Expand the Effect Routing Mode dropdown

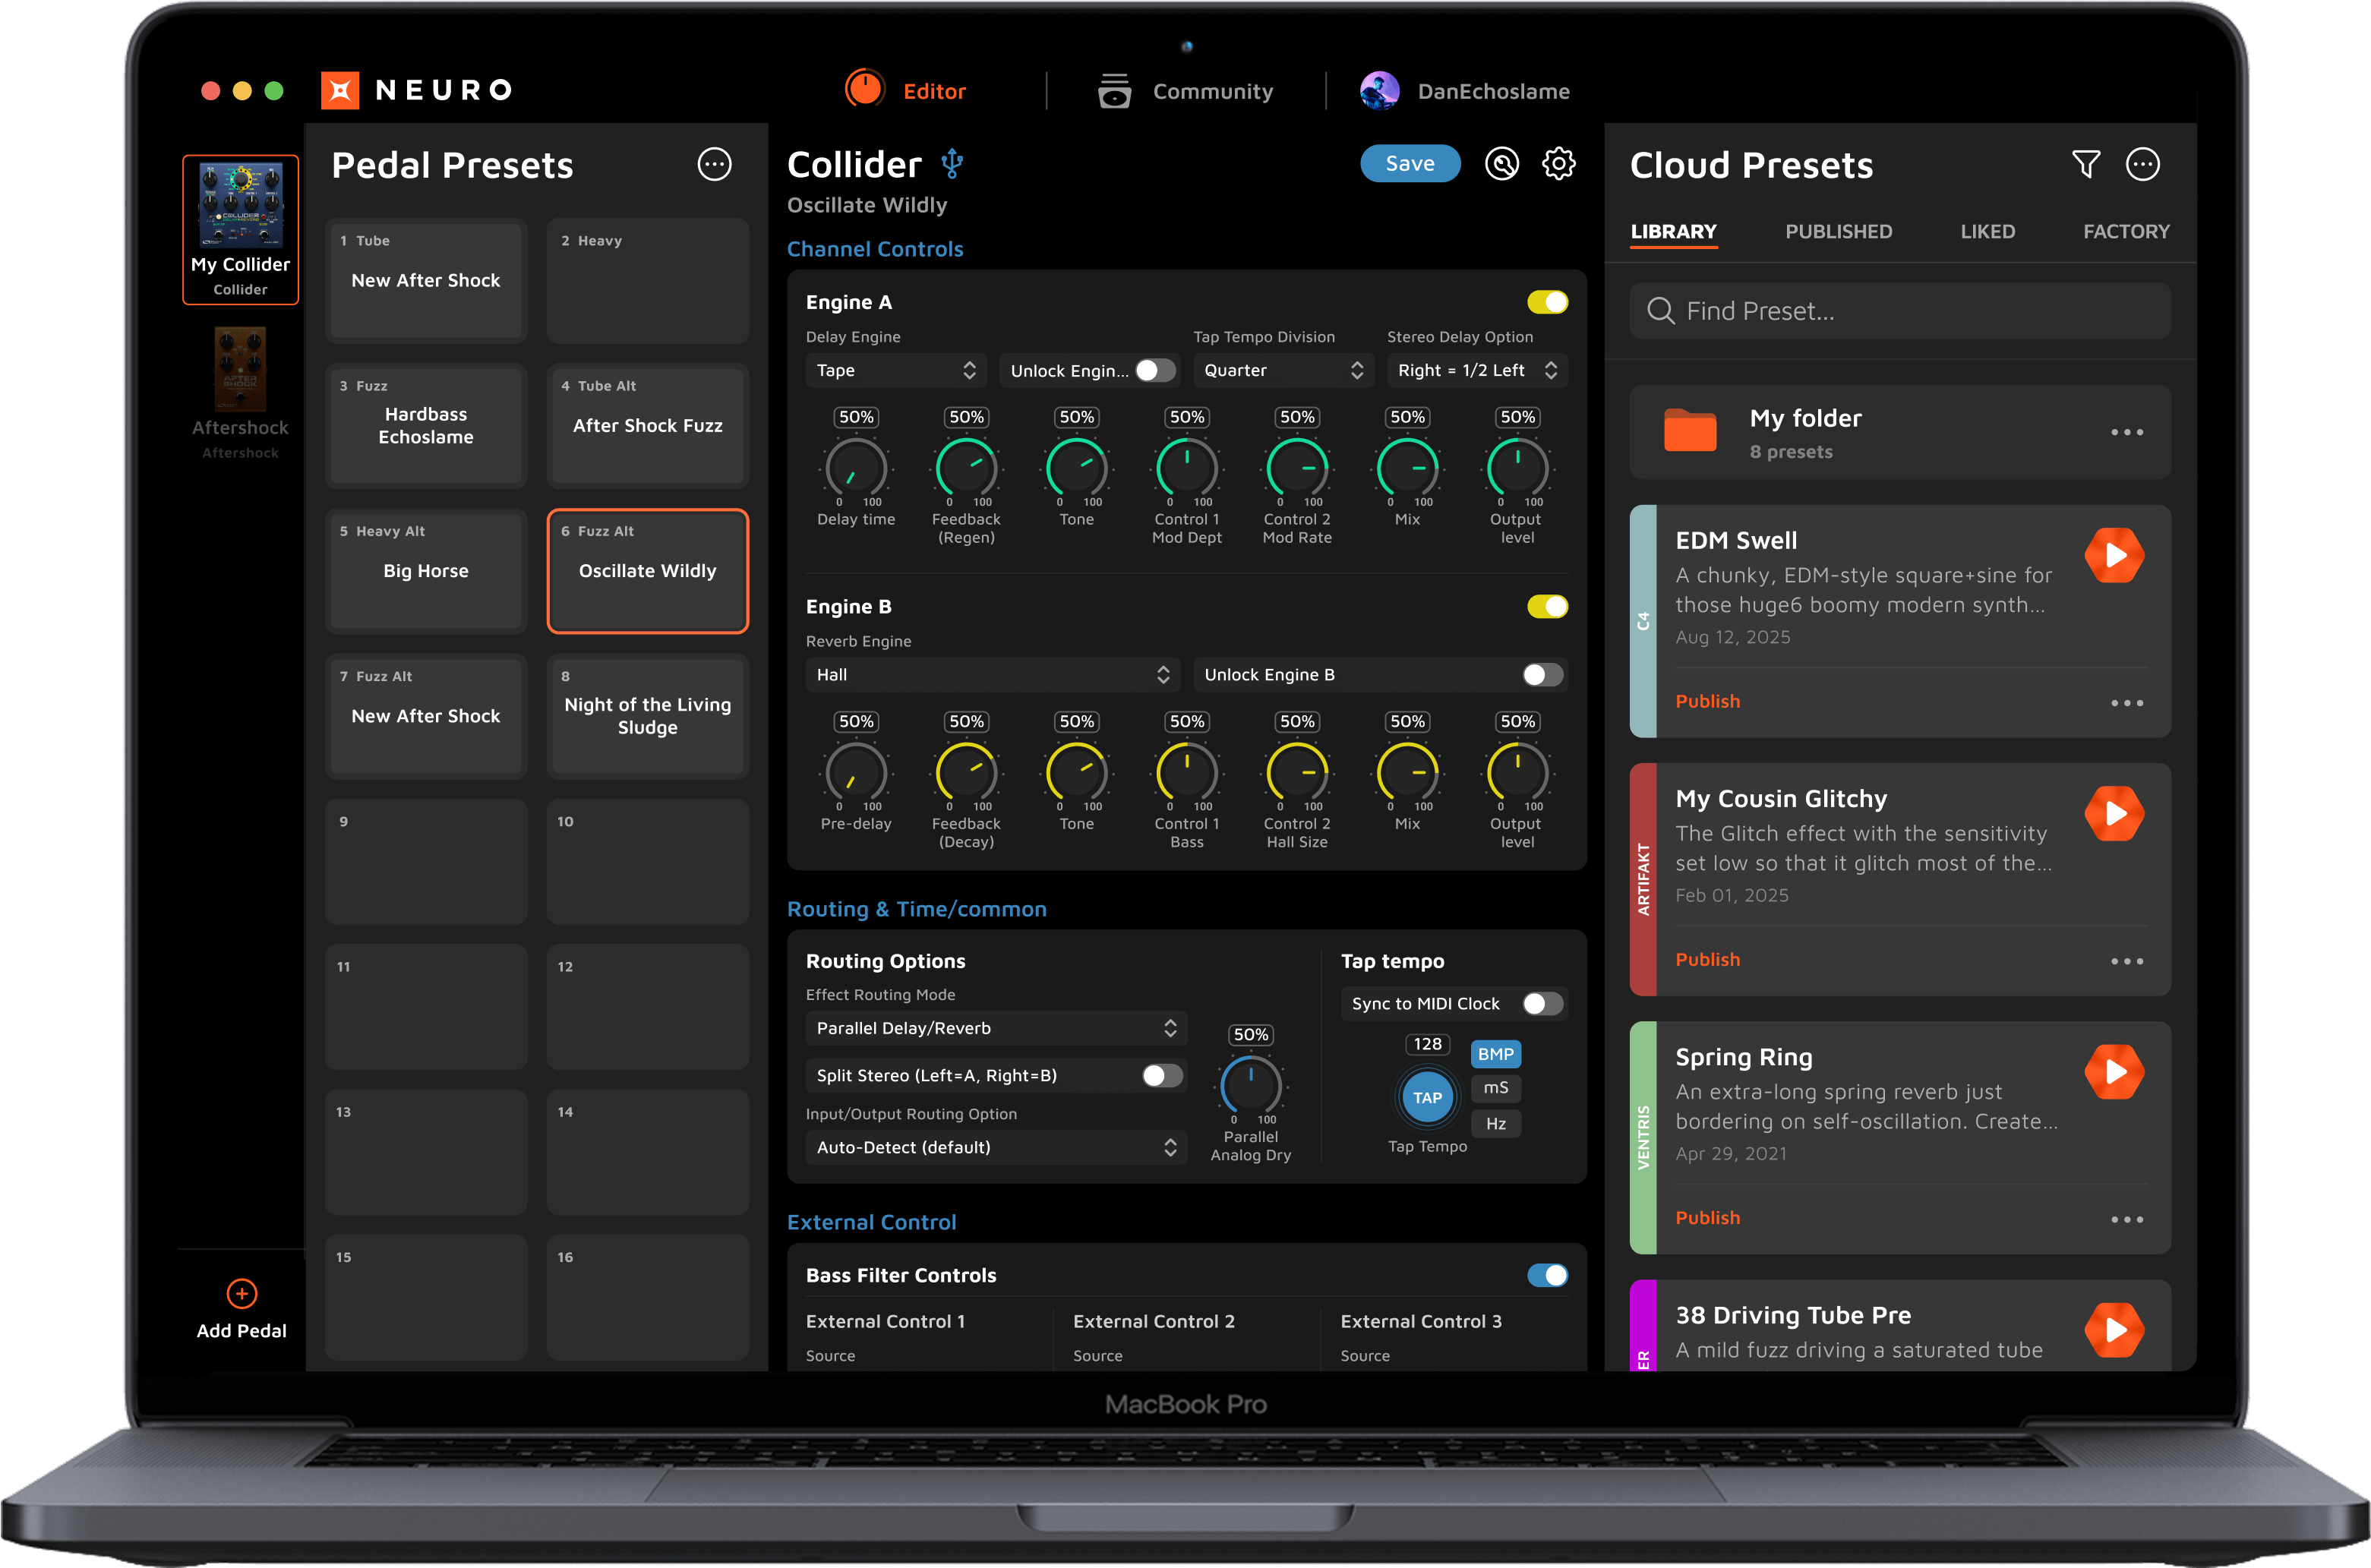coord(995,1028)
